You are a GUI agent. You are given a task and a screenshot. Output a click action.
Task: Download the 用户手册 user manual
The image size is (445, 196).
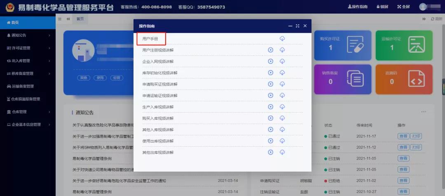click(282, 39)
